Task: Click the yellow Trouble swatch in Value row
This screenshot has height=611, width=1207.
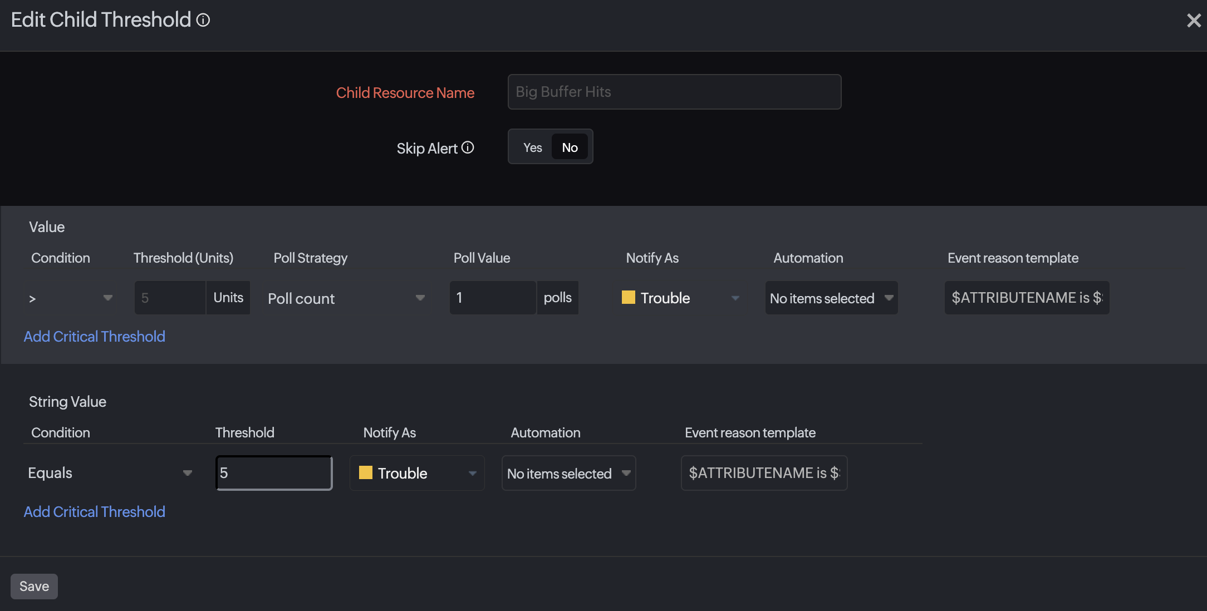Action: point(628,298)
